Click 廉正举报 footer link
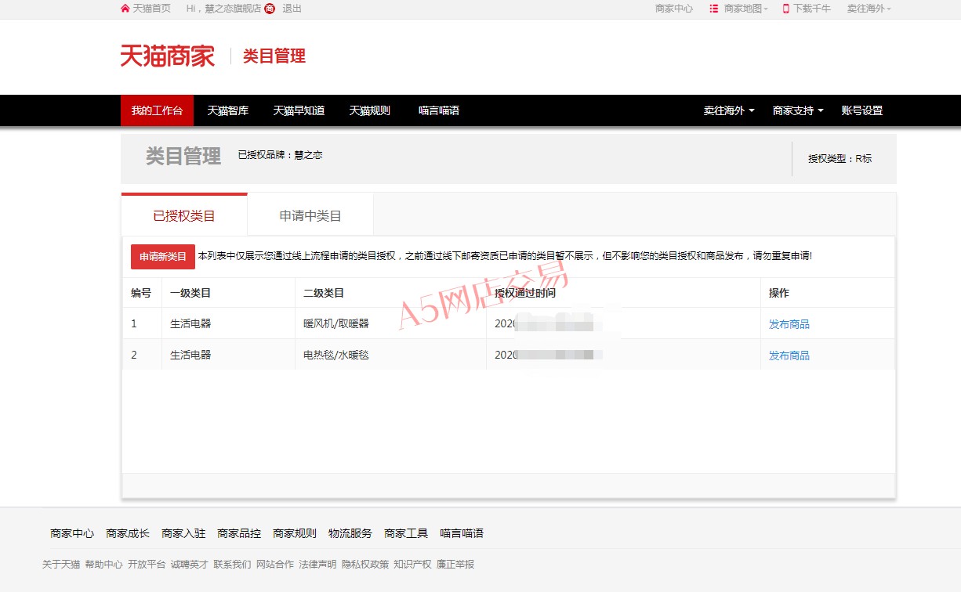 tap(455, 564)
